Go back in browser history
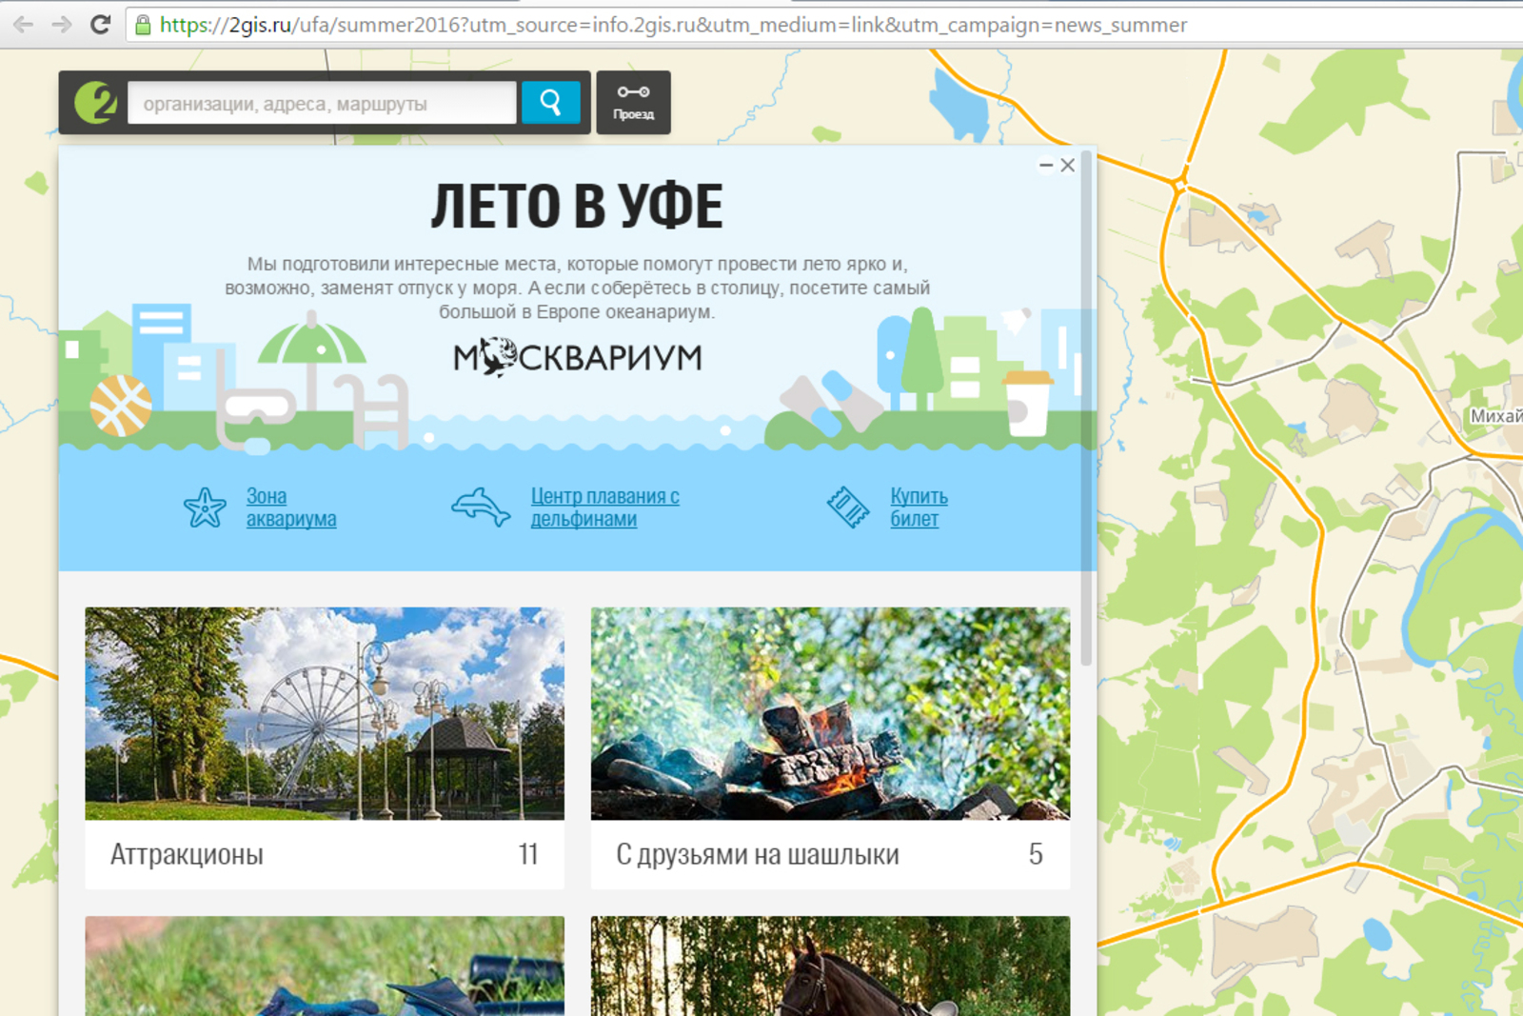1523x1016 pixels. (24, 25)
